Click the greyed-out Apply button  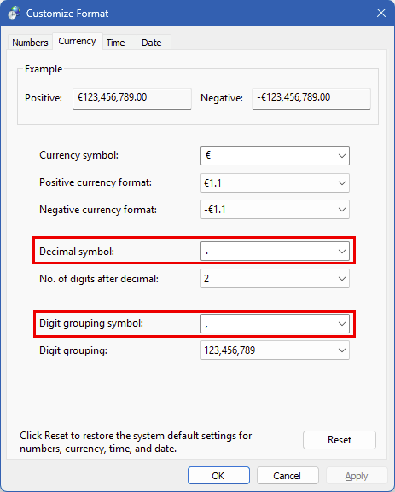point(357,476)
